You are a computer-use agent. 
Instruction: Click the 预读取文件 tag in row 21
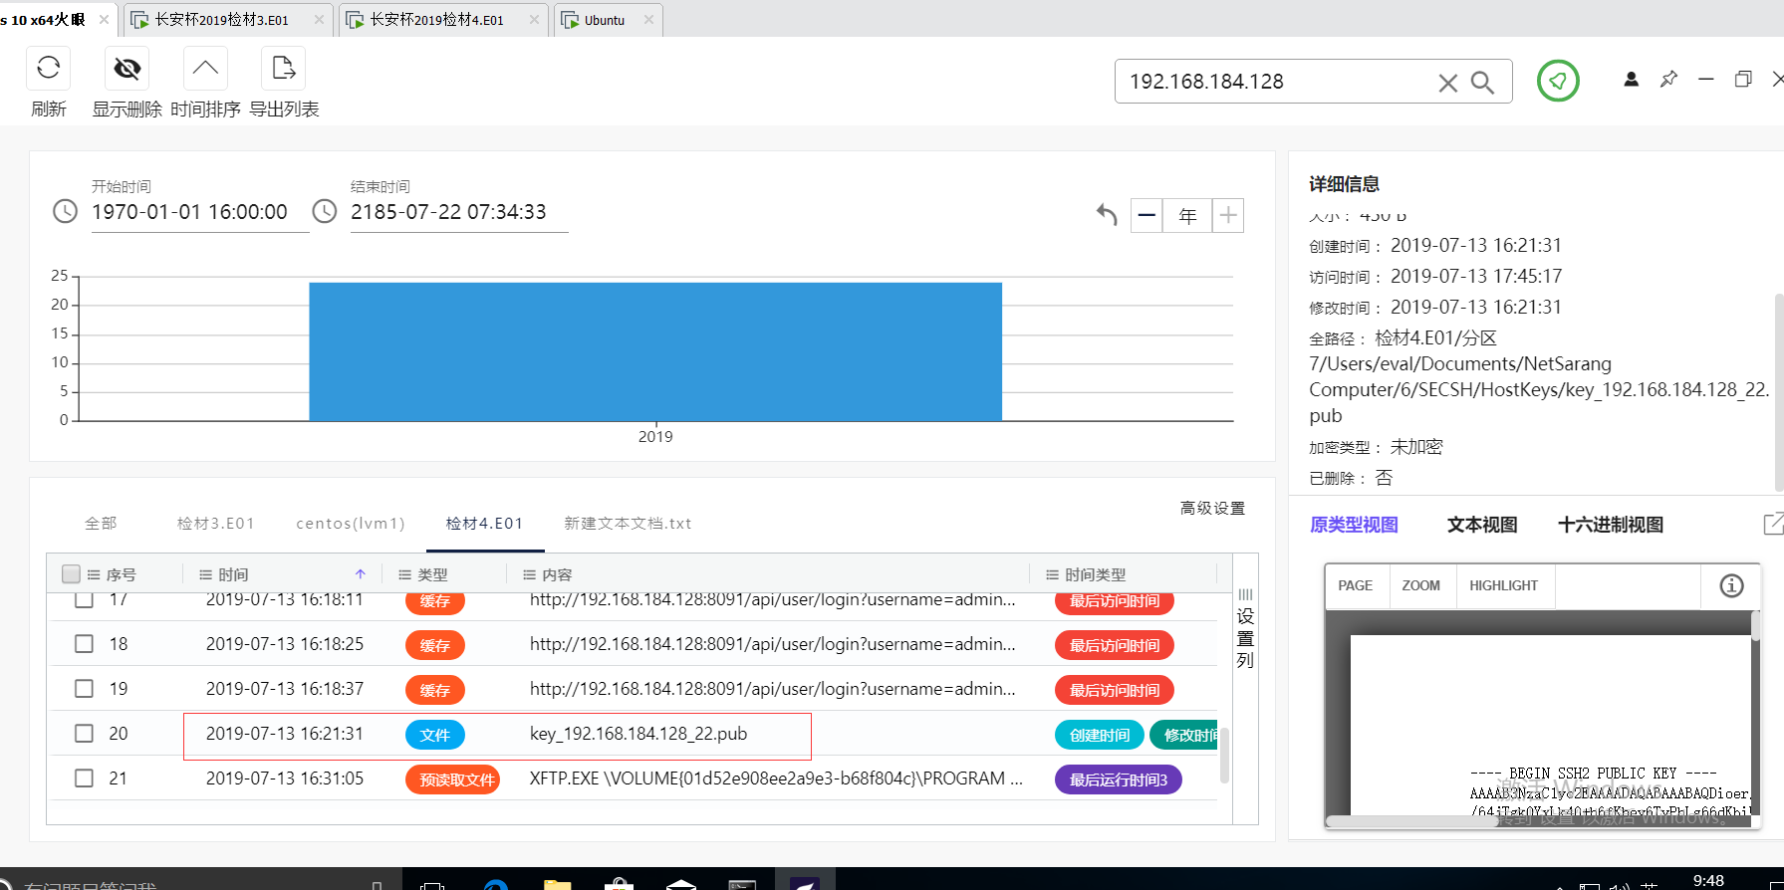click(452, 779)
